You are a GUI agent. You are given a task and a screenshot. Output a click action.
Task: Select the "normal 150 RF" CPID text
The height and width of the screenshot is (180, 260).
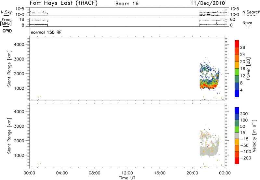[46, 32]
